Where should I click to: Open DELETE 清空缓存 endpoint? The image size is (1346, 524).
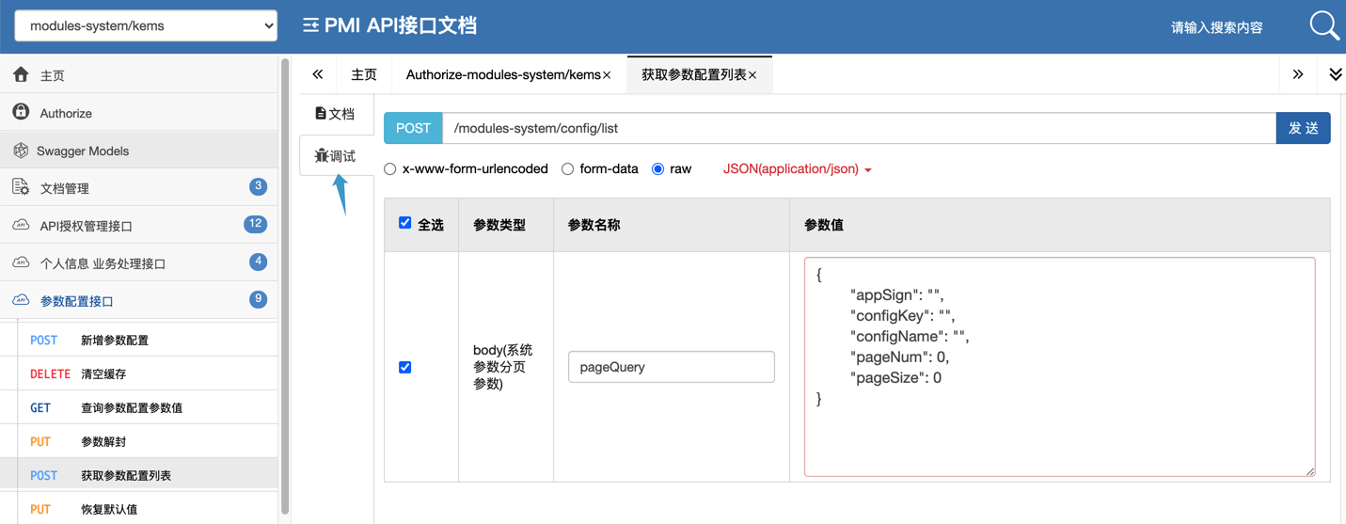pyautogui.click(x=139, y=373)
